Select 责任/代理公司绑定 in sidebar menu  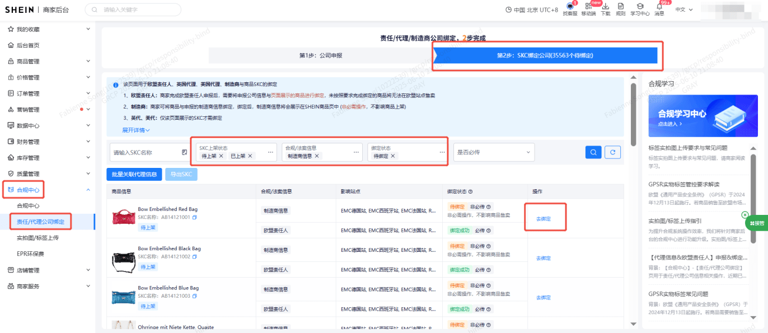tap(40, 221)
